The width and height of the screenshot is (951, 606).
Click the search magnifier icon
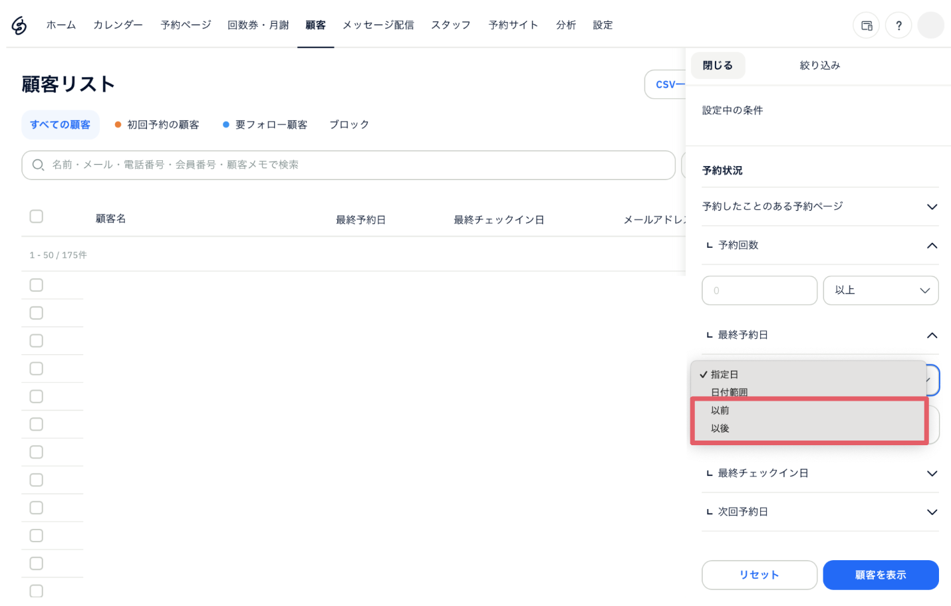[38, 165]
